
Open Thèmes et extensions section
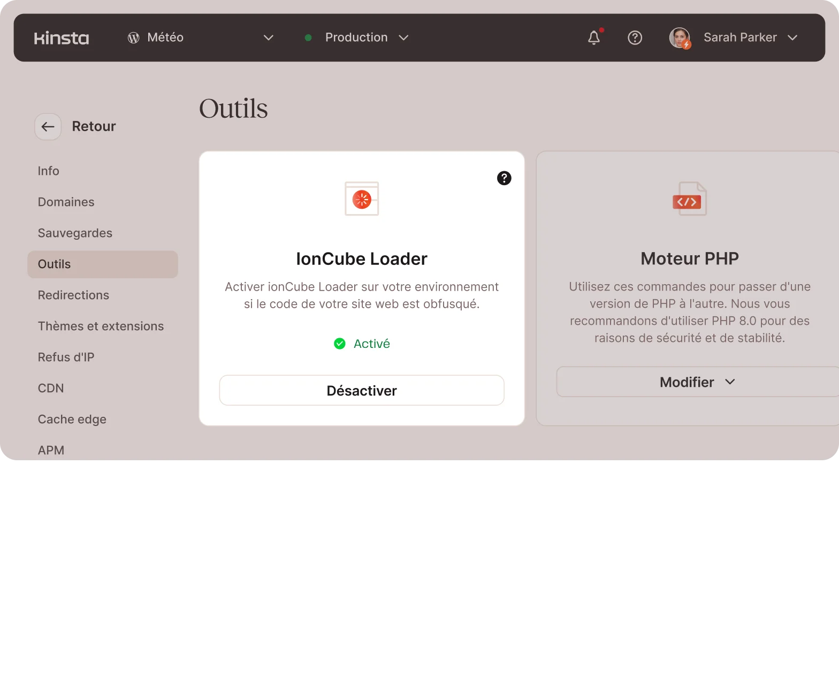coord(101,326)
